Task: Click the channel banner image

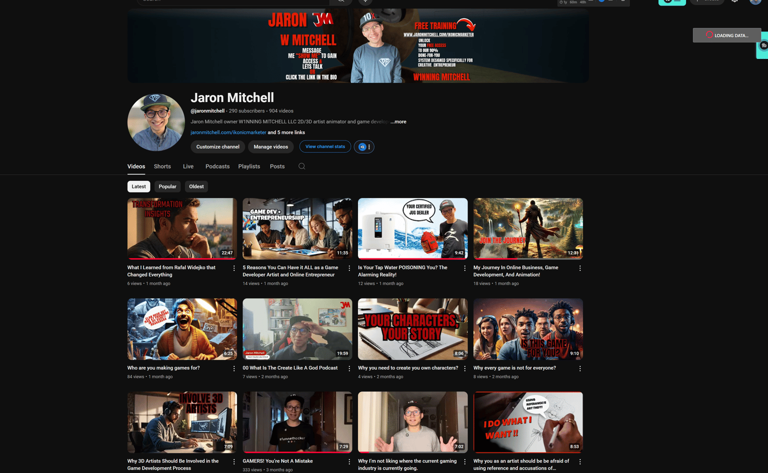Action: click(x=358, y=45)
